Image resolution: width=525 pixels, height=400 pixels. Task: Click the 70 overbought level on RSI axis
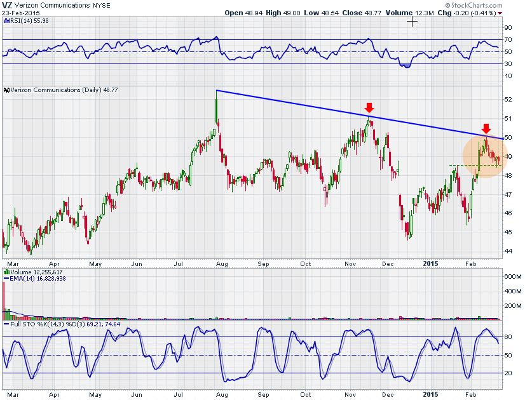pyautogui.click(x=508, y=40)
